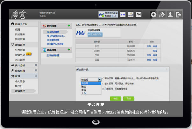Select 微博授权 under settings
The height and width of the screenshot is (129, 192).
pos(20,91)
